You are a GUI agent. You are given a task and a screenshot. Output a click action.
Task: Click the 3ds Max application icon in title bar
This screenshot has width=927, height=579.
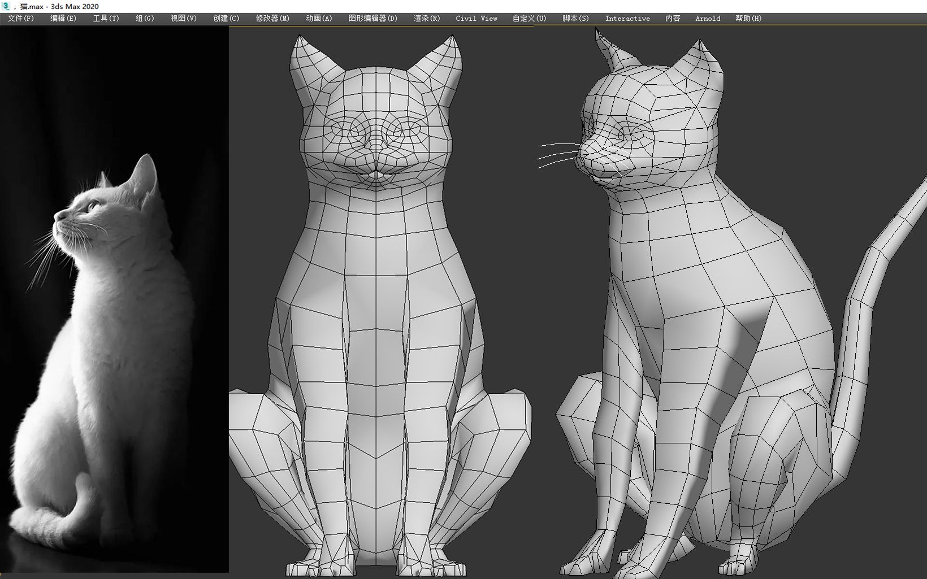click(6, 6)
